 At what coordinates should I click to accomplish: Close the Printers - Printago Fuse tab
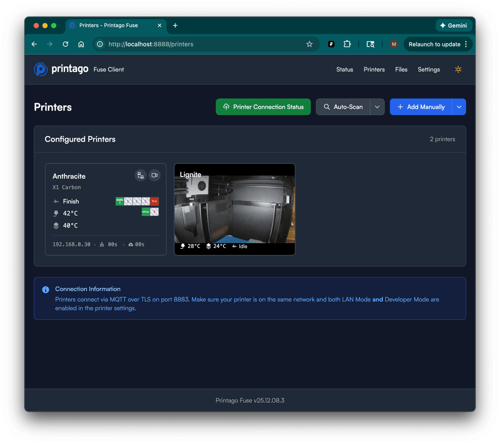tap(160, 26)
